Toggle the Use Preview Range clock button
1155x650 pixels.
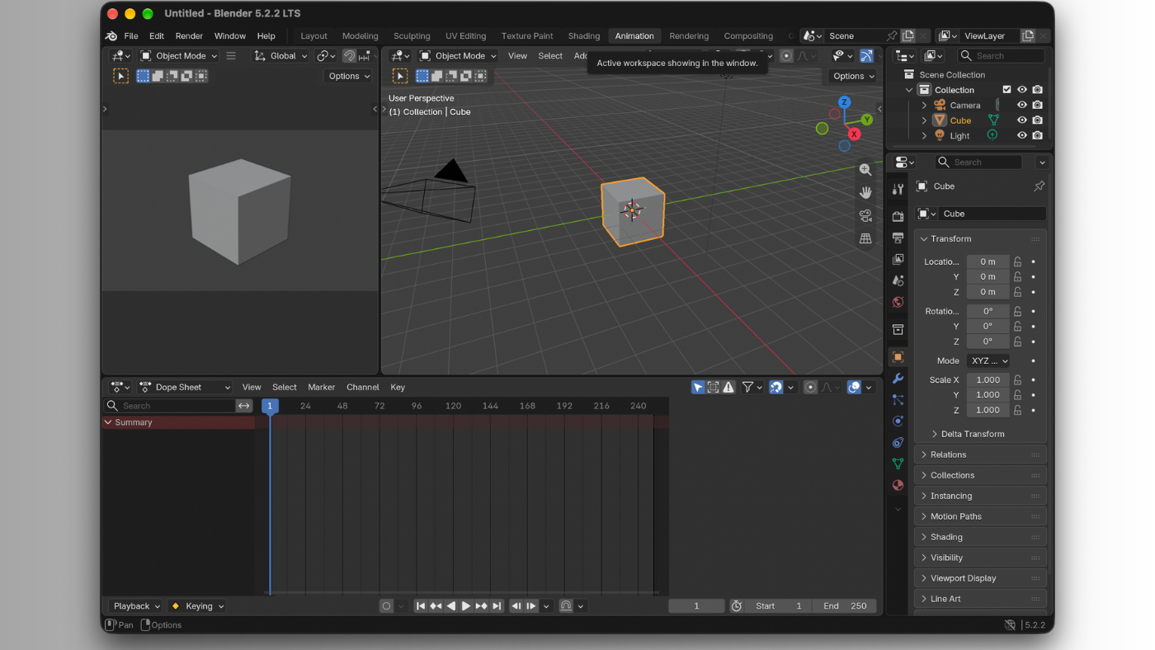pos(737,605)
